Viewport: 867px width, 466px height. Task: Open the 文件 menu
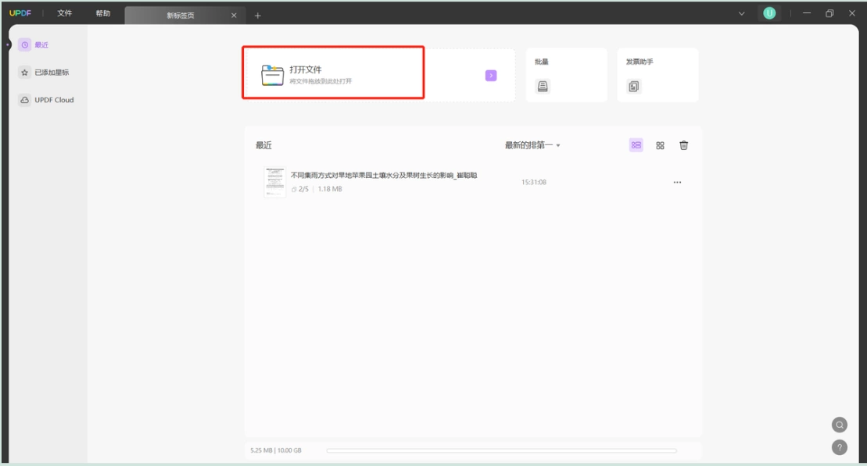click(65, 13)
